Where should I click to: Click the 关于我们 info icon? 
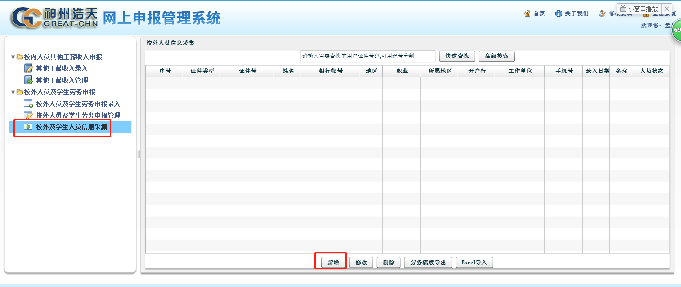[559, 13]
